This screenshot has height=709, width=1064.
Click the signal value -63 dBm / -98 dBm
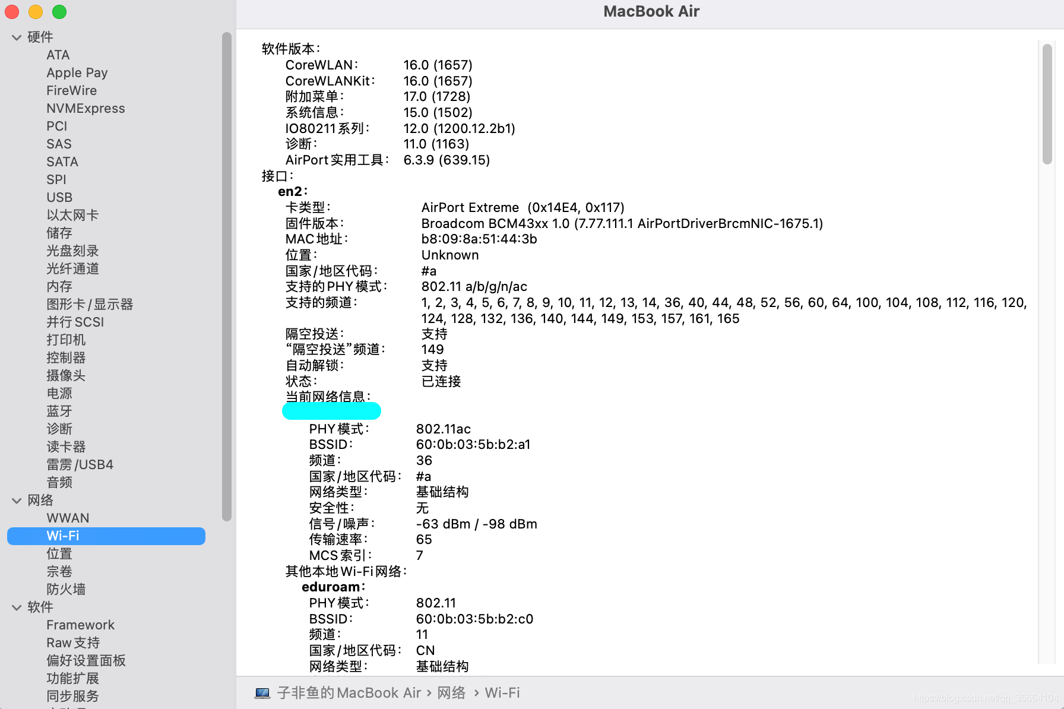[x=477, y=524]
